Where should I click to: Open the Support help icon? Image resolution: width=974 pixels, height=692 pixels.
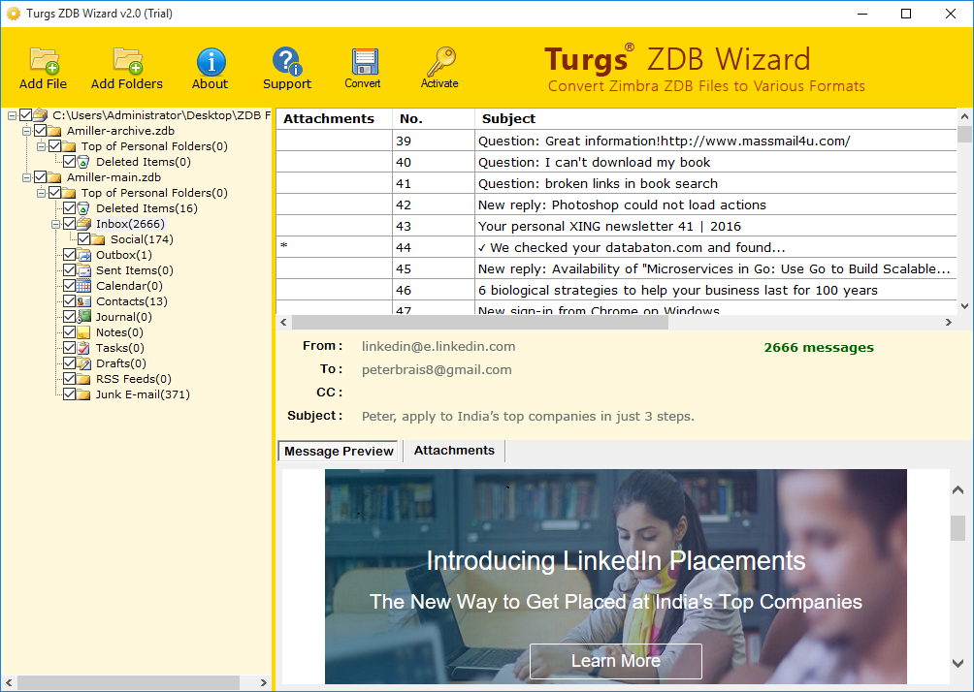(287, 61)
